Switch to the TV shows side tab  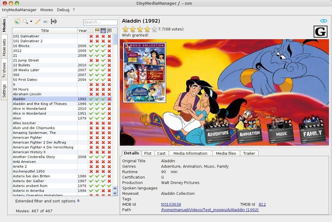click(4, 70)
